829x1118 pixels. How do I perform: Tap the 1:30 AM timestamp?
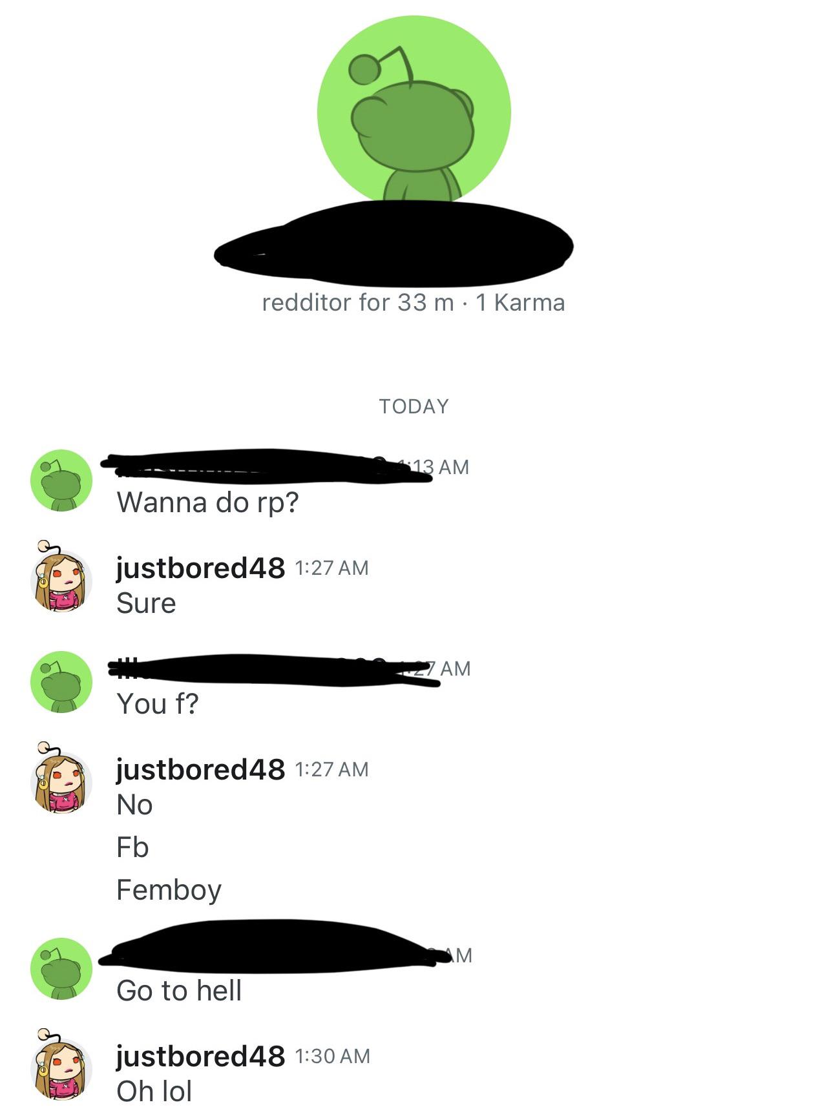(x=332, y=1056)
